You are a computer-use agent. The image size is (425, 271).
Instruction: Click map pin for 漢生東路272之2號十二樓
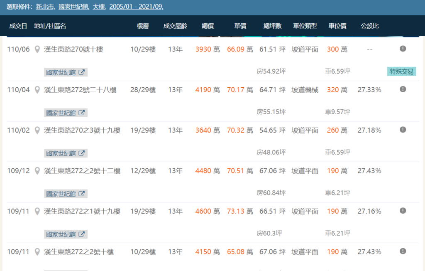37,171
